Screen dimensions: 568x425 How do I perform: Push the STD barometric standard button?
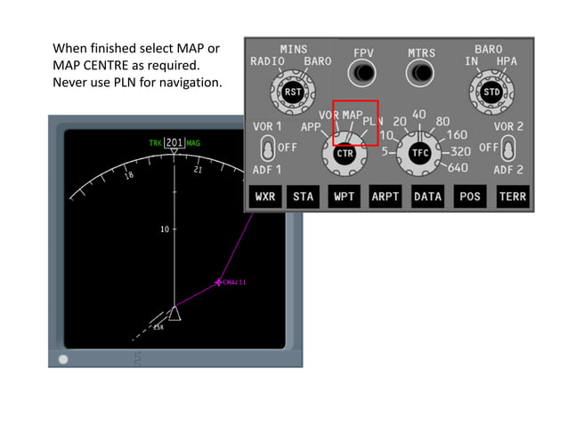click(x=491, y=92)
